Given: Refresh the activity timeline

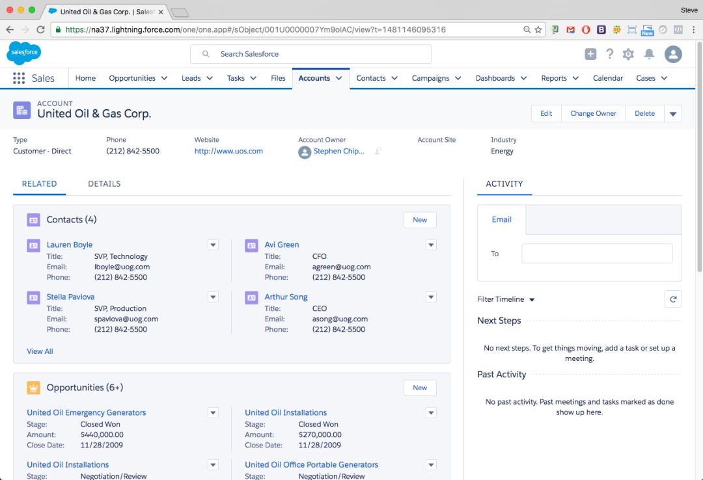Looking at the screenshot, I should 673,299.
